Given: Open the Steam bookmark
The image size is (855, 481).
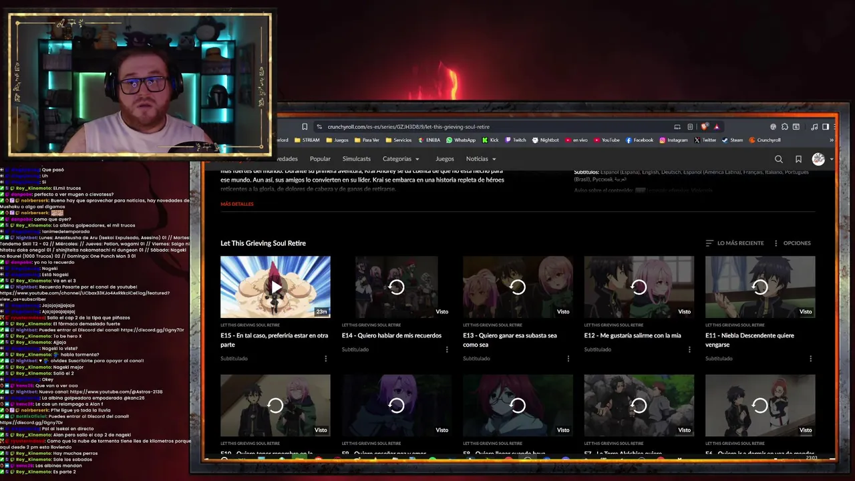Looking at the screenshot, I should 732,140.
